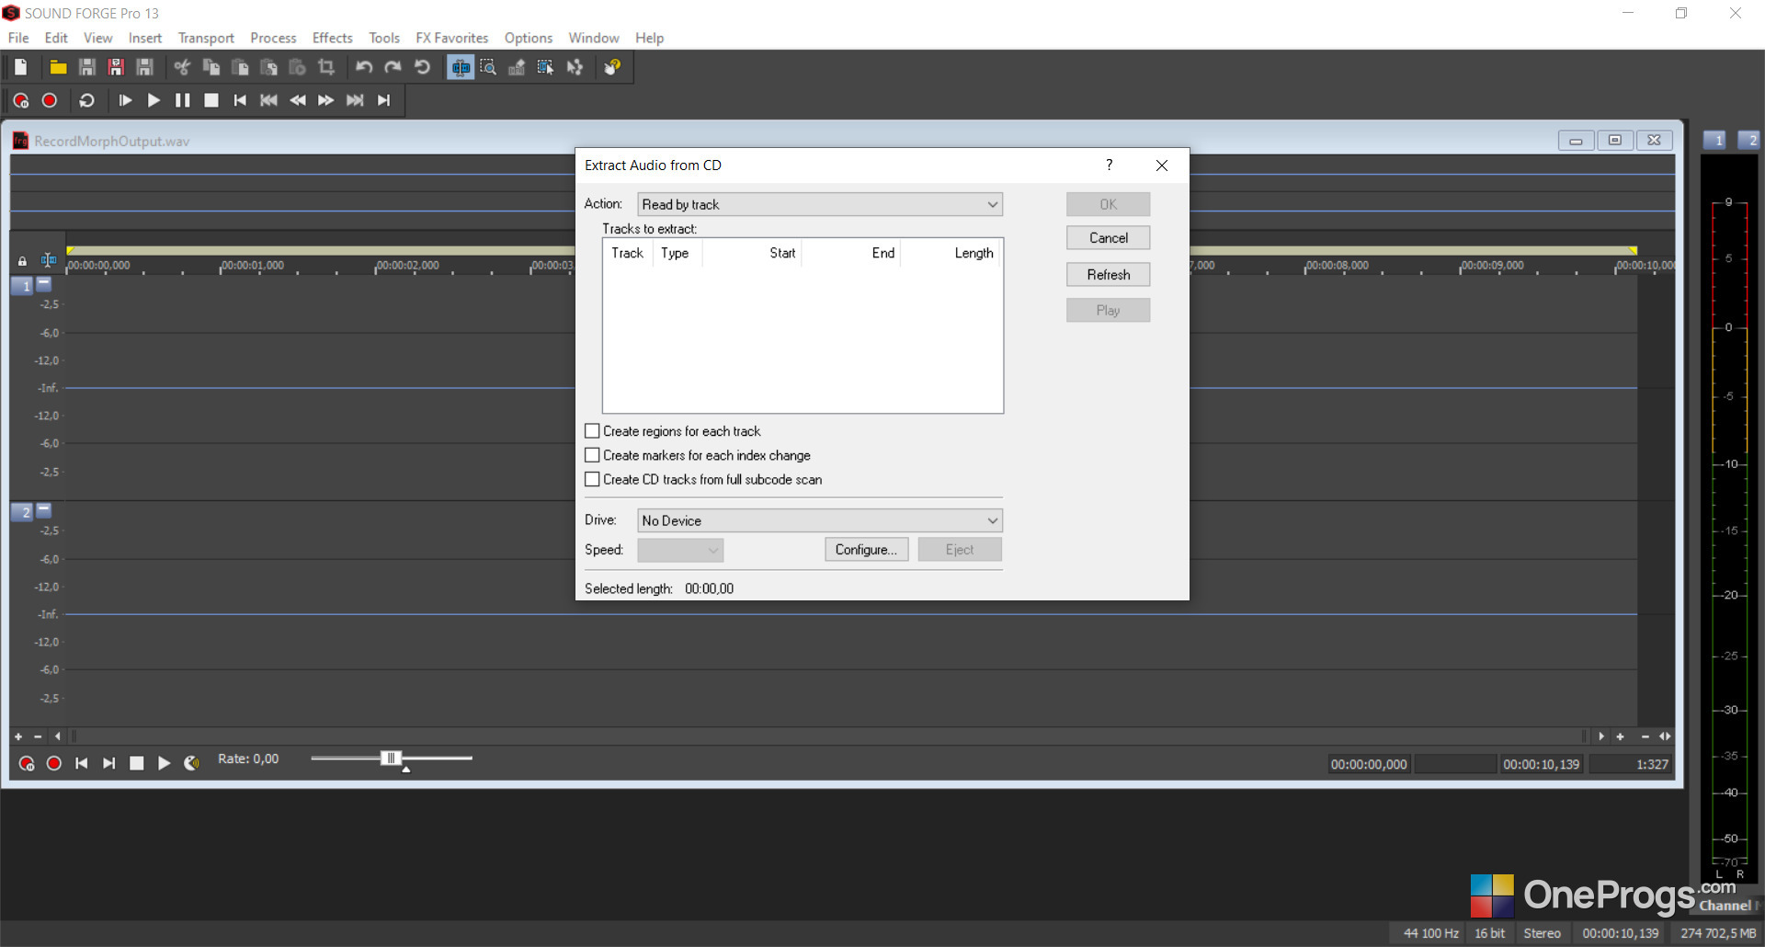Select the Pencil tool icon
This screenshot has height=947, width=1765.
517,67
